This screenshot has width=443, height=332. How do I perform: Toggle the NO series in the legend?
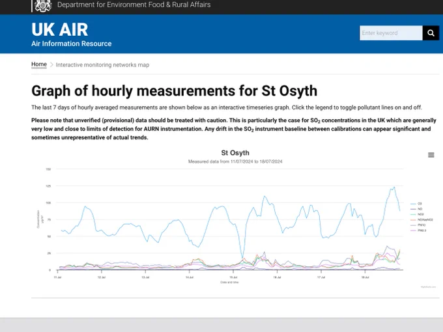pos(416,209)
